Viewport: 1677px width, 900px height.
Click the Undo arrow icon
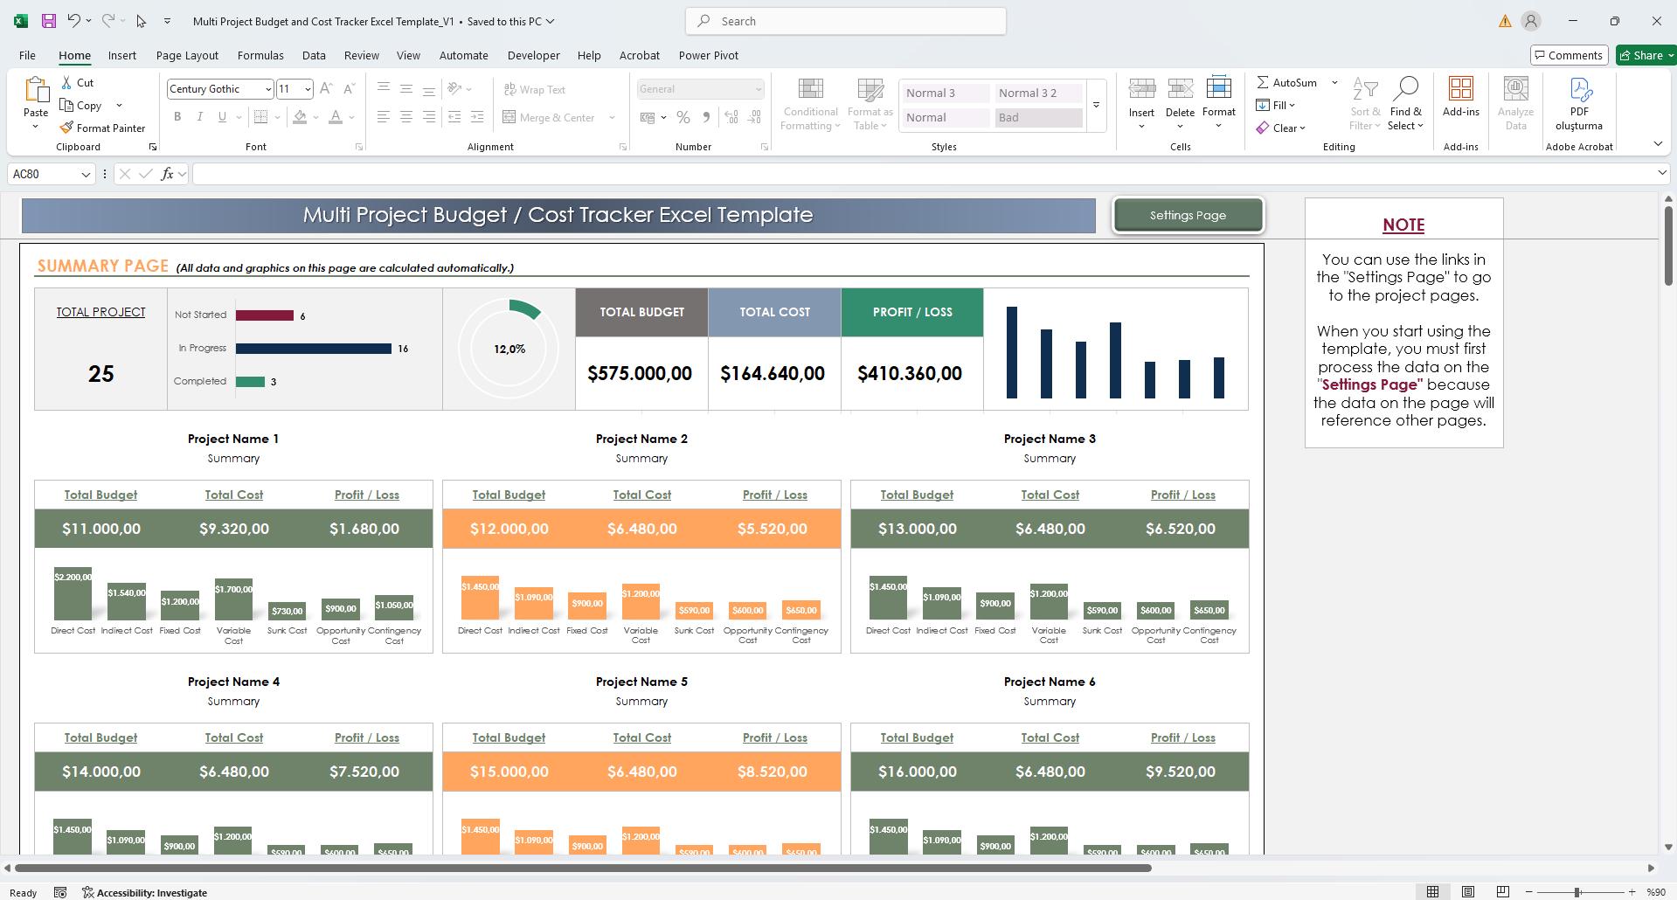point(74,21)
